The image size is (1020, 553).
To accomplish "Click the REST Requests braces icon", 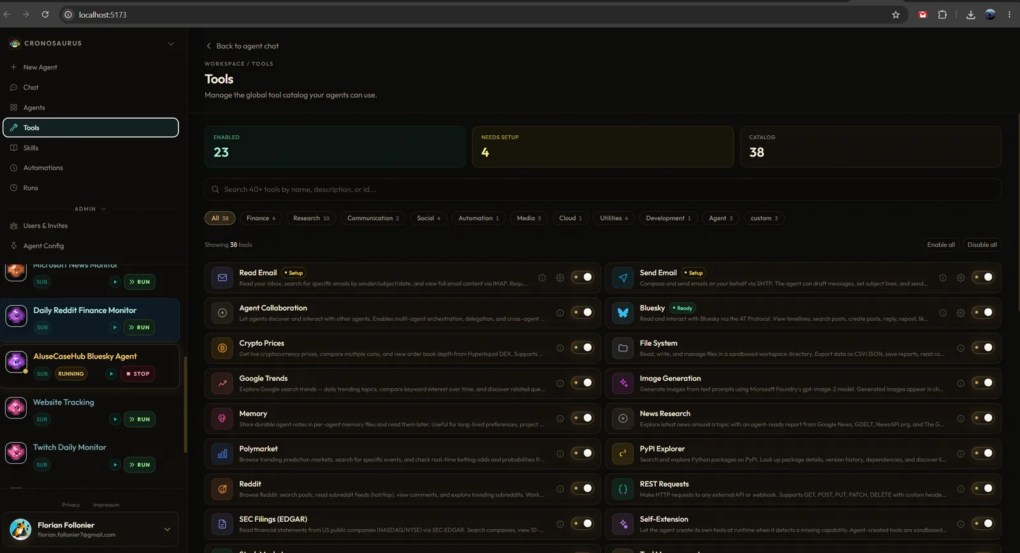I will (x=623, y=489).
